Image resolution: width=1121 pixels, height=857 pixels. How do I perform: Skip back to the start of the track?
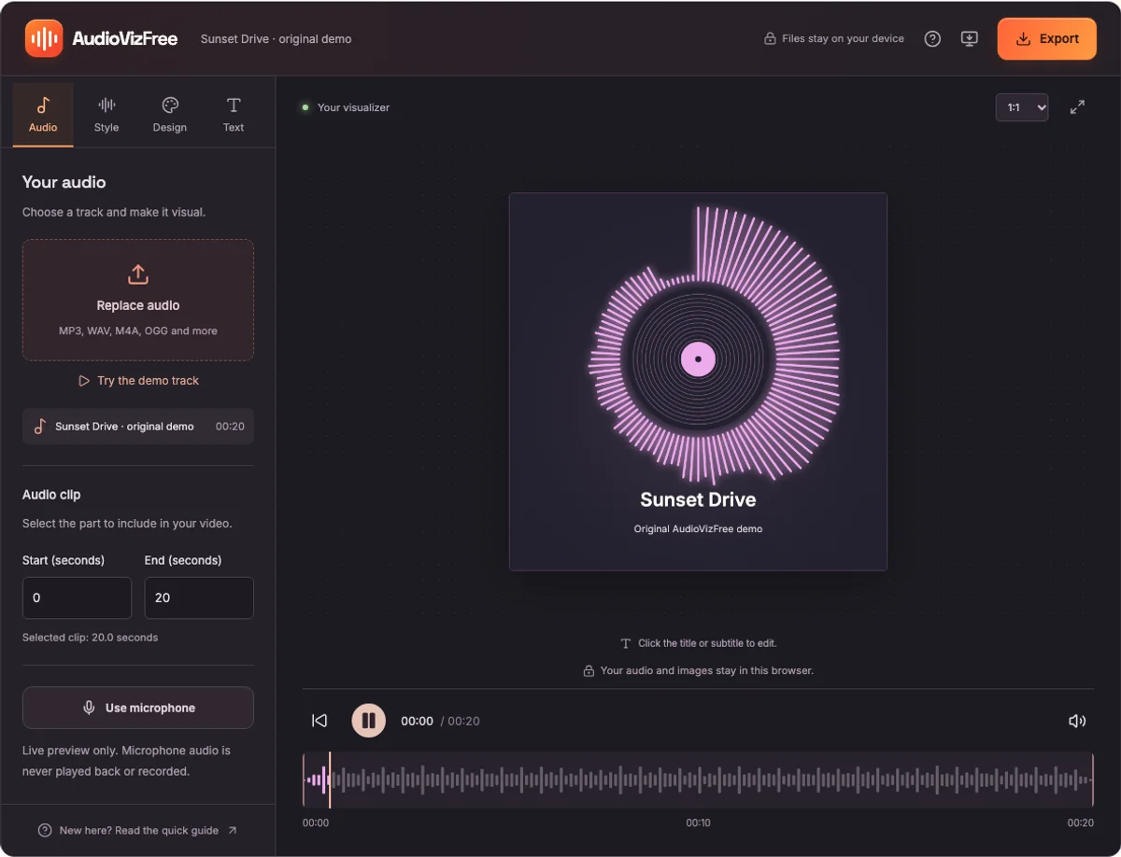(x=319, y=721)
